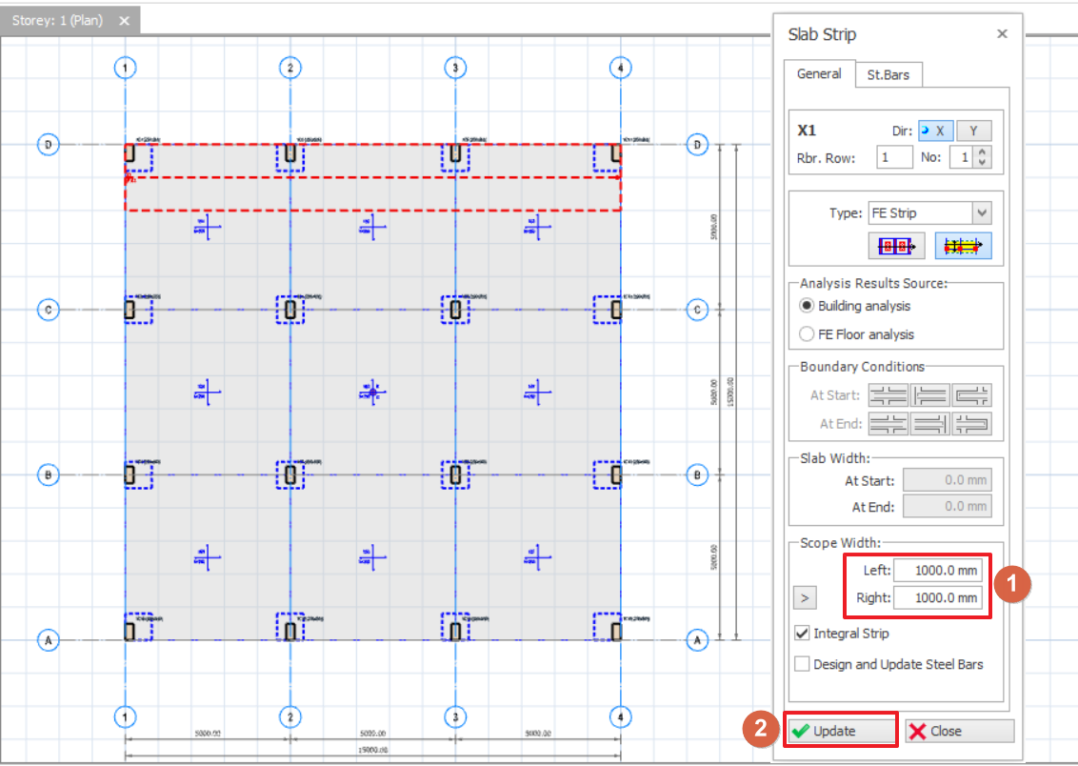Select Building analysis radio button
This screenshot has height=766, width=1078.
tap(808, 306)
